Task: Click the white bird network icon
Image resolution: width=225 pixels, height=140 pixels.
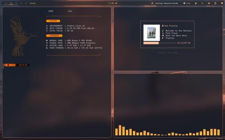Action: (184, 3)
